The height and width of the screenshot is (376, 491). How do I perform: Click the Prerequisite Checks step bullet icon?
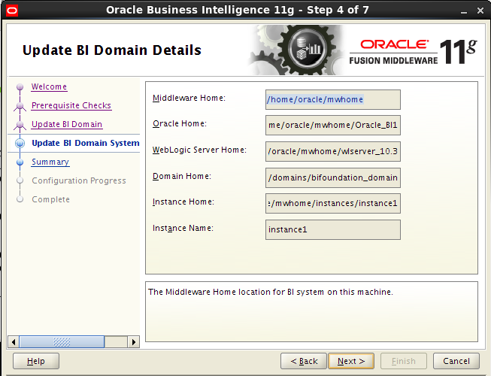pos(20,106)
